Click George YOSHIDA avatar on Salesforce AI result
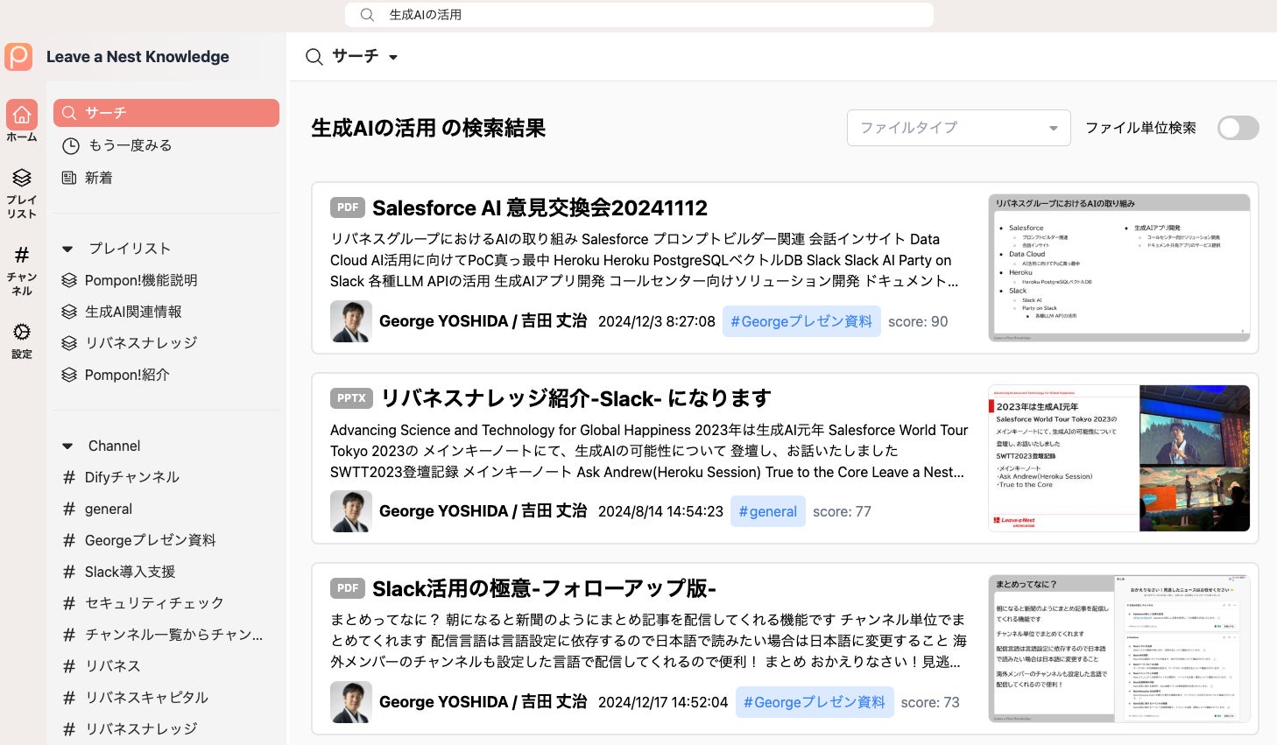The width and height of the screenshot is (1277, 745). click(x=351, y=321)
